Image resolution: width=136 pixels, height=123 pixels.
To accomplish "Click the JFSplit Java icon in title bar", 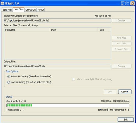I will (2, 3).
